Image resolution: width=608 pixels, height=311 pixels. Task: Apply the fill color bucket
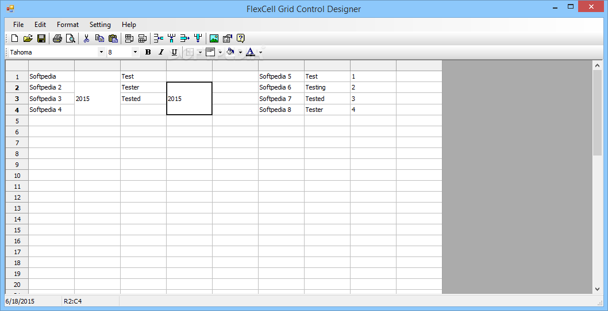(x=230, y=52)
